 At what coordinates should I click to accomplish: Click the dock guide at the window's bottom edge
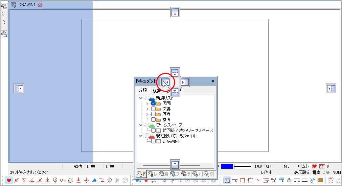175,164
